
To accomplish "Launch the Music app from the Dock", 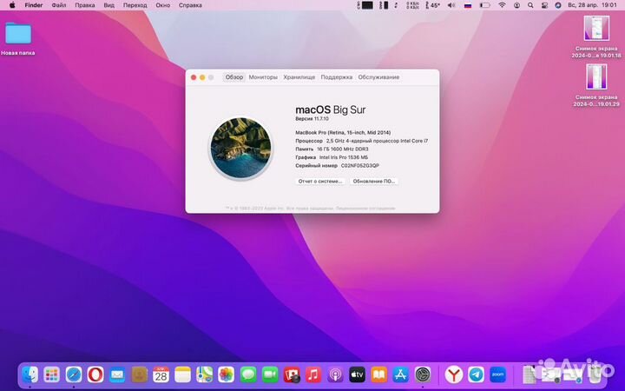I will pyautogui.click(x=313, y=374).
